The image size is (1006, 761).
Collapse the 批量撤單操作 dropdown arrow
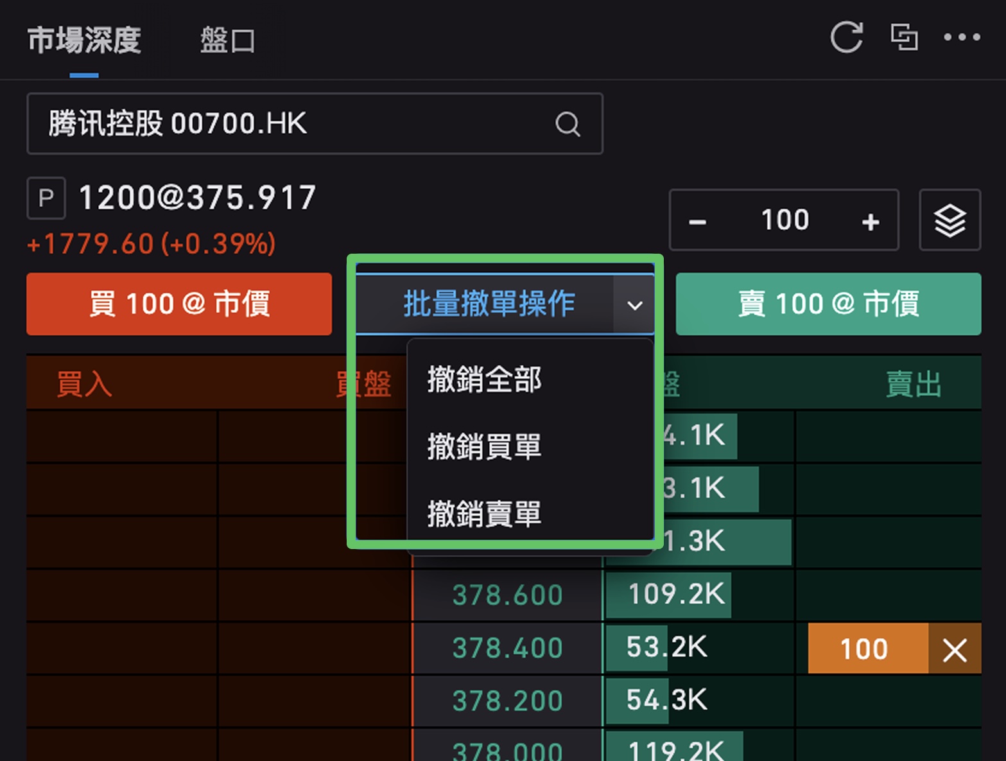pos(634,305)
